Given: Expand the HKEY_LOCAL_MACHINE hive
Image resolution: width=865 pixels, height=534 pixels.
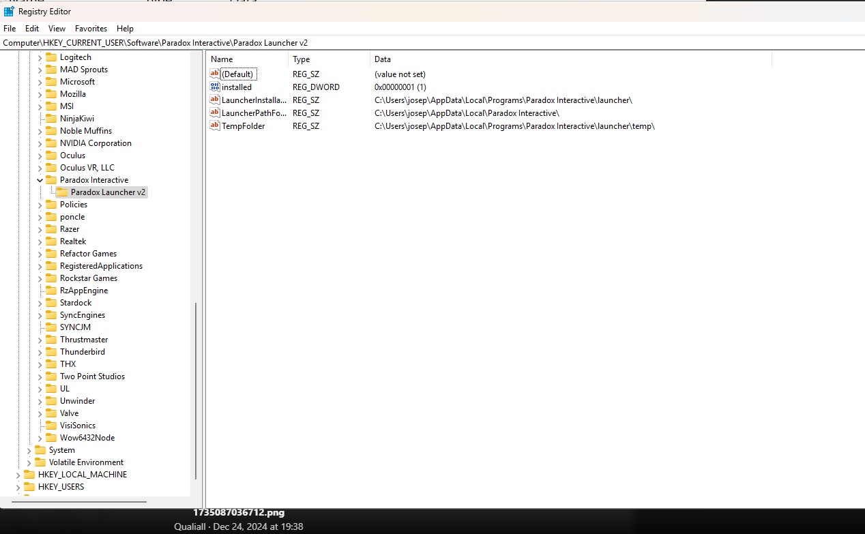Looking at the screenshot, I should coord(18,475).
